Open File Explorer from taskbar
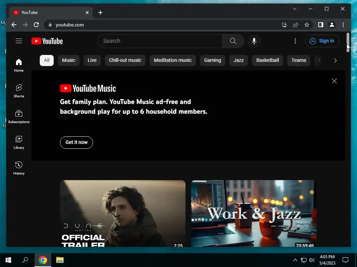The height and width of the screenshot is (267, 357). (60, 260)
